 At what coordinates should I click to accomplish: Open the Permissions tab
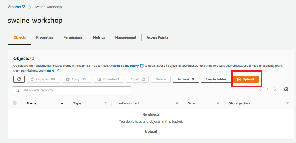tap(73, 37)
